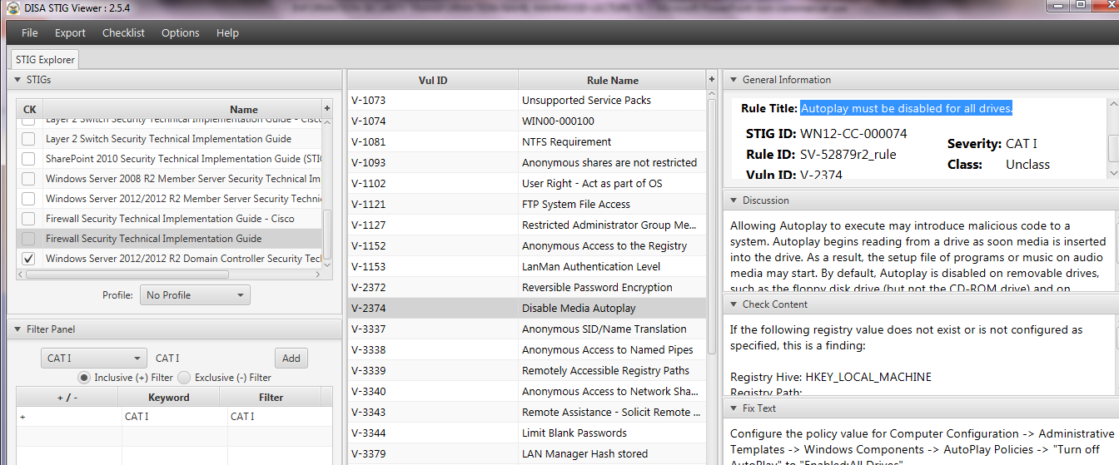Click the CAT I keyword filter row

174,417
